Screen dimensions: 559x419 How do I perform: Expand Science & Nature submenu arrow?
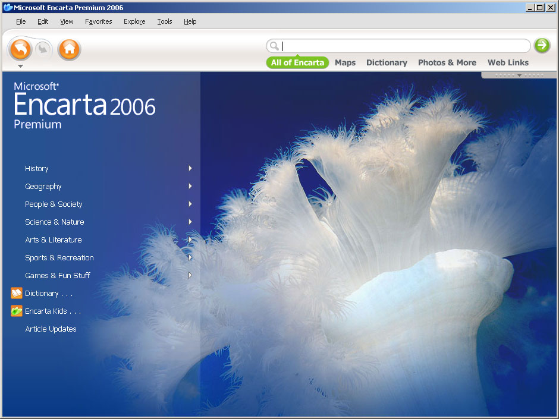(190, 222)
